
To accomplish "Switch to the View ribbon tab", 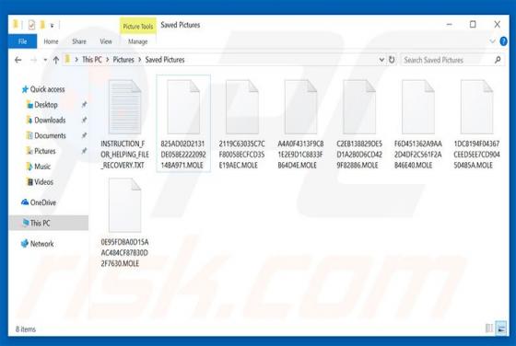I will tap(106, 41).
